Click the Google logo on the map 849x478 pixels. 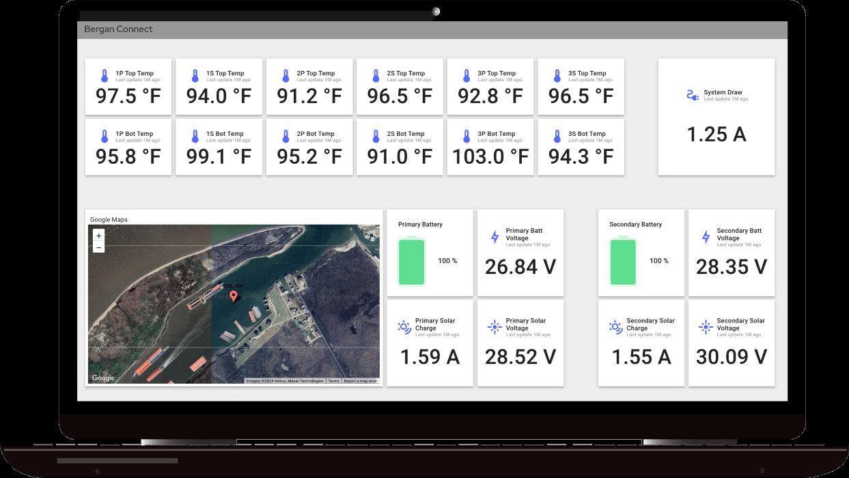103,378
